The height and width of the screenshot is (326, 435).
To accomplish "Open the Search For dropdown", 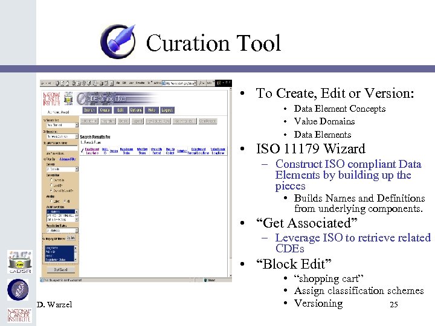I will click(x=62, y=126).
